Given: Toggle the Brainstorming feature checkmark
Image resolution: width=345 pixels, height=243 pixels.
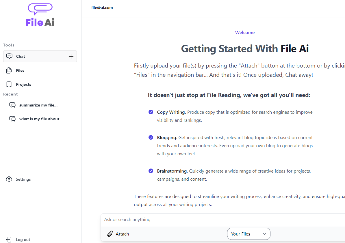Looking at the screenshot, I should (151, 171).
